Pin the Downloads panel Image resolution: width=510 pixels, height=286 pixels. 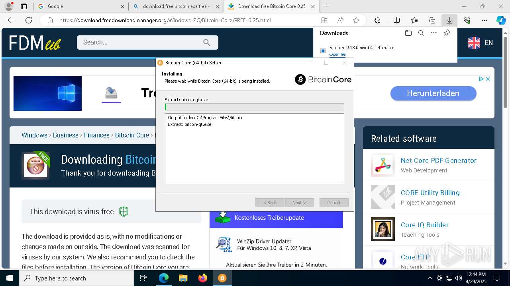point(447,33)
